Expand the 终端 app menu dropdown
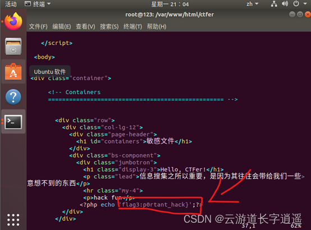 (38, 4)
